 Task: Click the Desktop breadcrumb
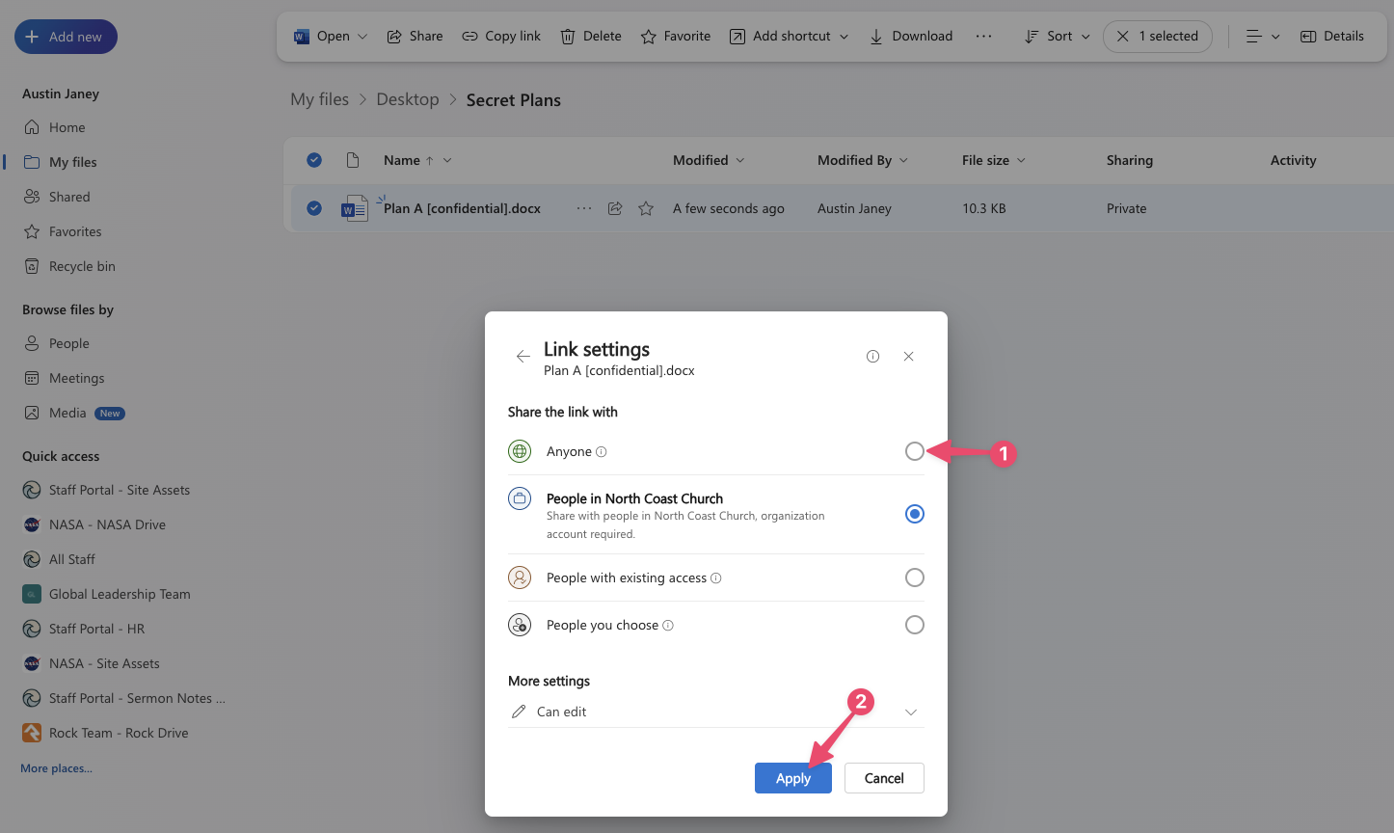click(x=407, y=100)
